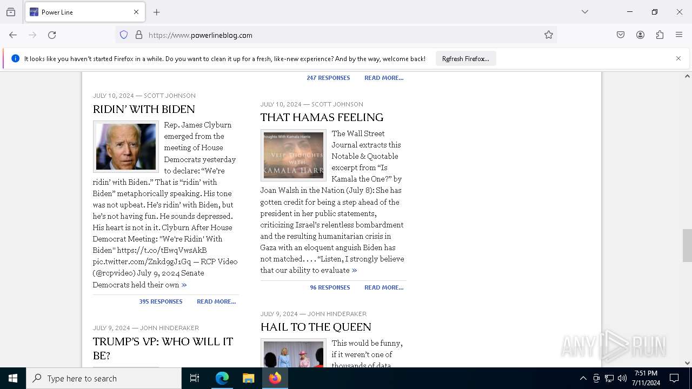List all tabs dropdown arrow
This screenshot has height=389, width=692.
[x=585, y=12]
